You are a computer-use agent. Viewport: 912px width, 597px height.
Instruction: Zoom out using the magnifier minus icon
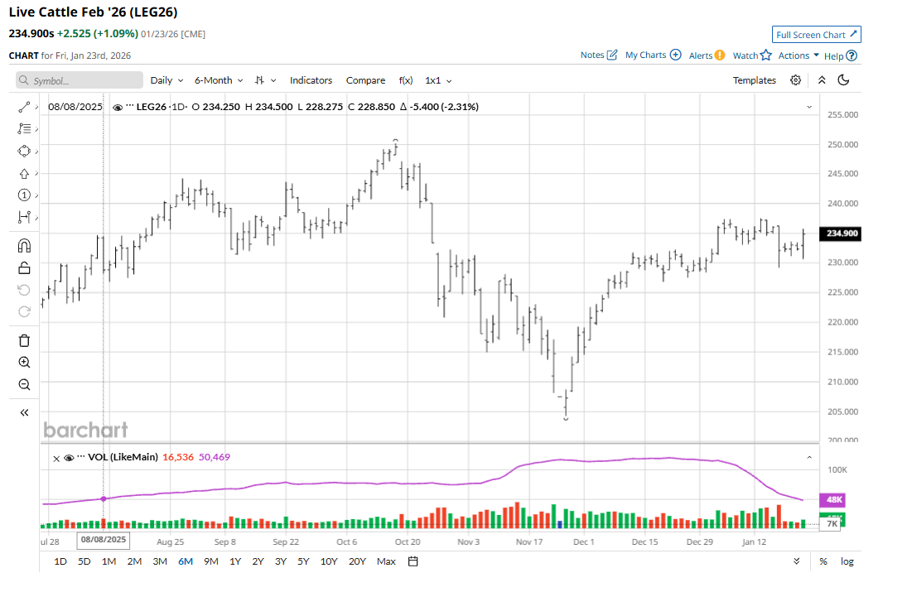24,384
